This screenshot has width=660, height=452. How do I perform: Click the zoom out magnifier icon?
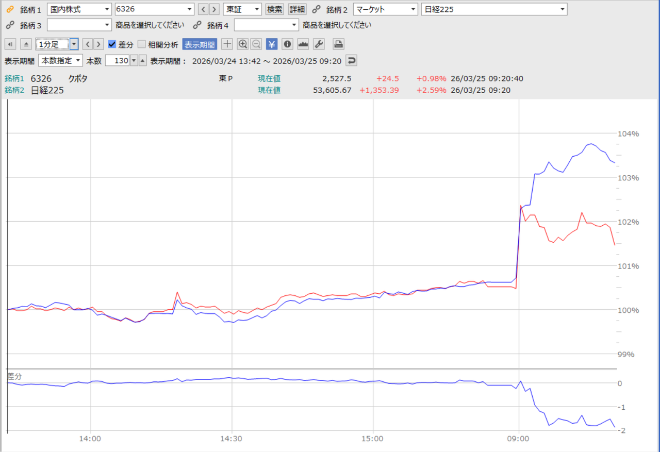point(256,44)
